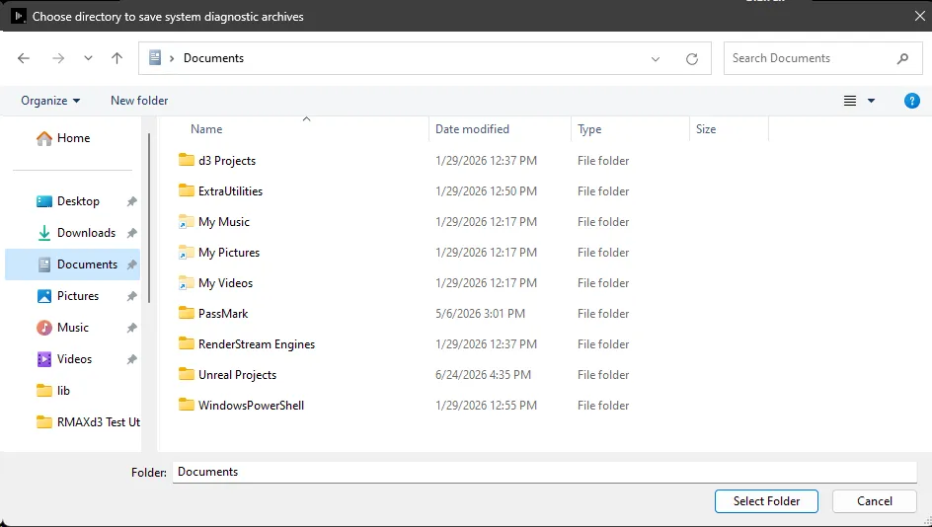932x527 pixels.
Task: Go forward using the right arrow
Action: [58, 58]
